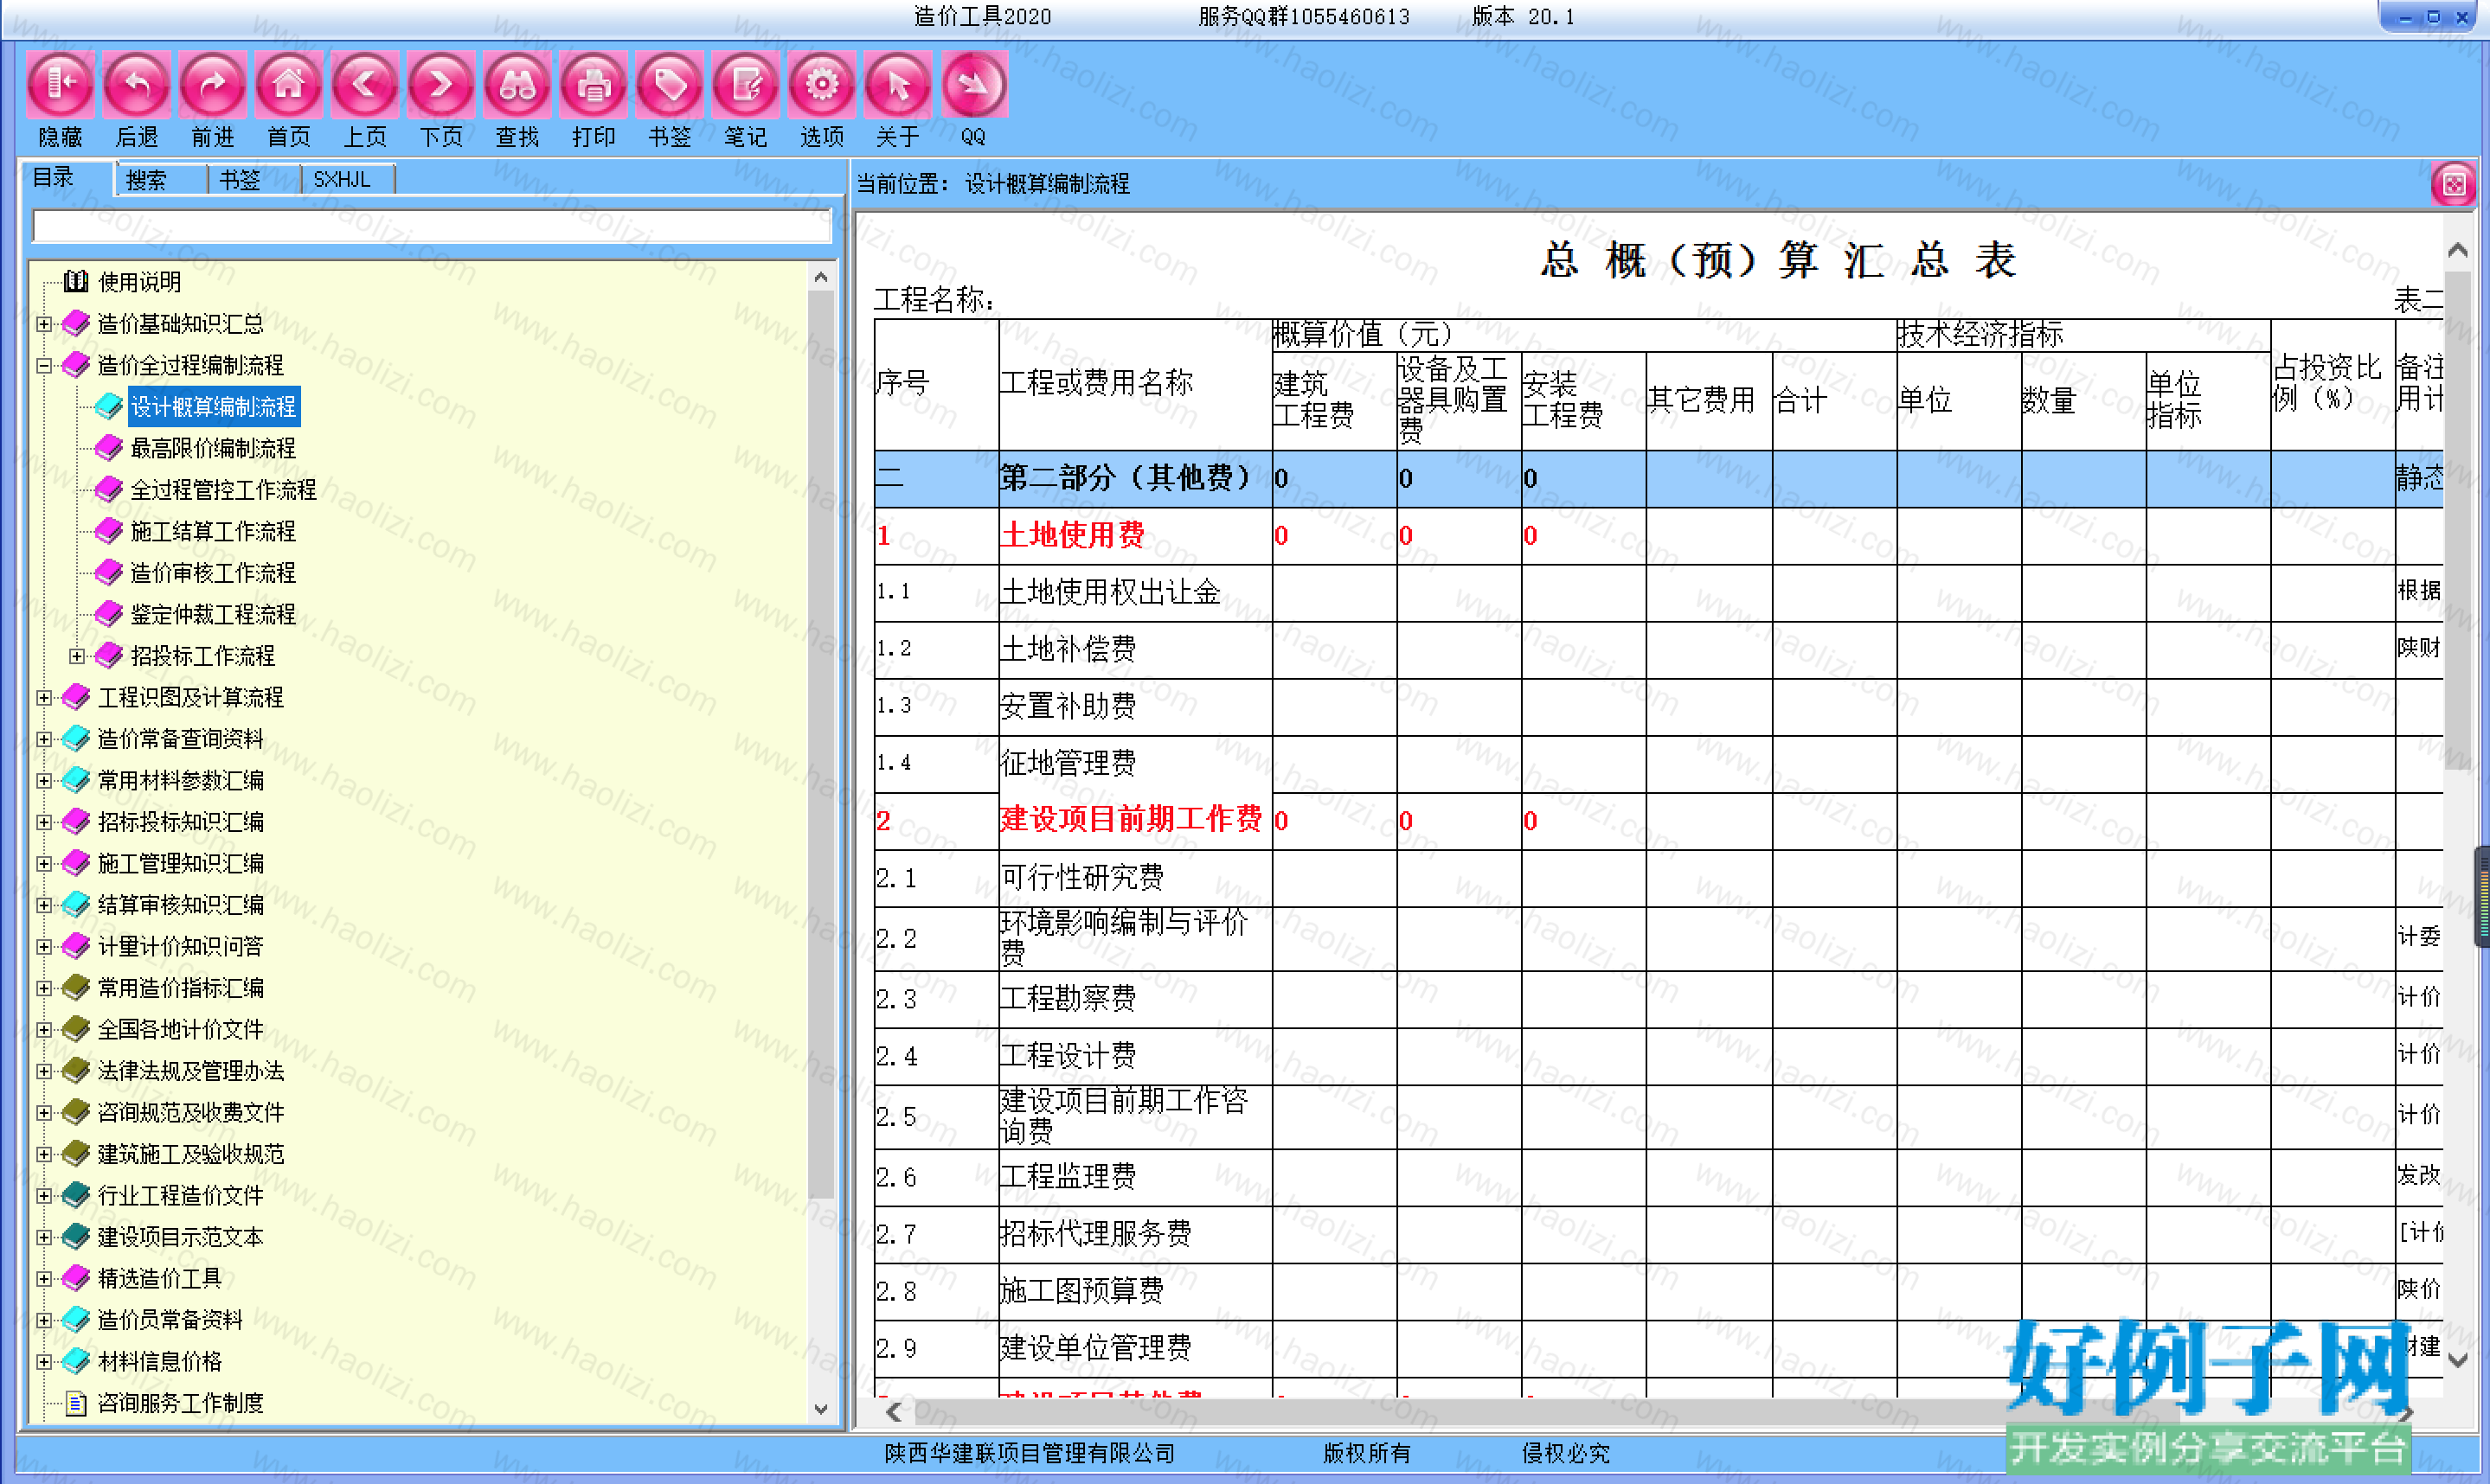Click the 建设单位管理费 table cell
The width and height of the screenshot is (2490, 1484).
(1135, 1348)
